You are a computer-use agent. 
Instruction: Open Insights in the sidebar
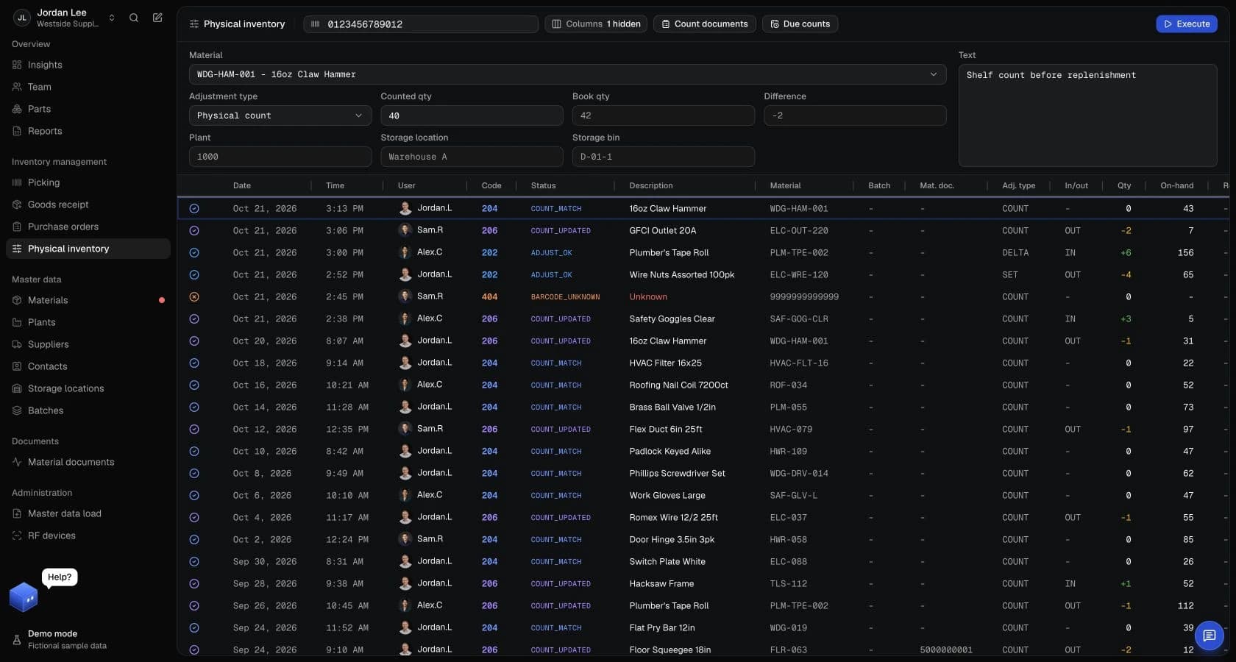(88, 65)
